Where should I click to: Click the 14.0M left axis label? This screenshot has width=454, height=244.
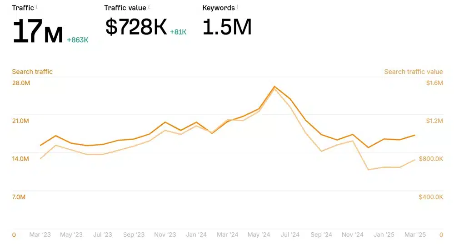pyautogui.click(x=21, y=159)
